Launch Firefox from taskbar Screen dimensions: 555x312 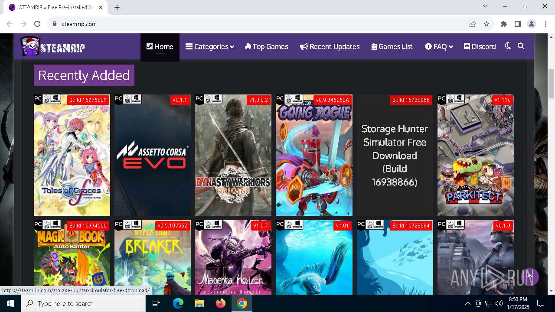click(221, 303)
